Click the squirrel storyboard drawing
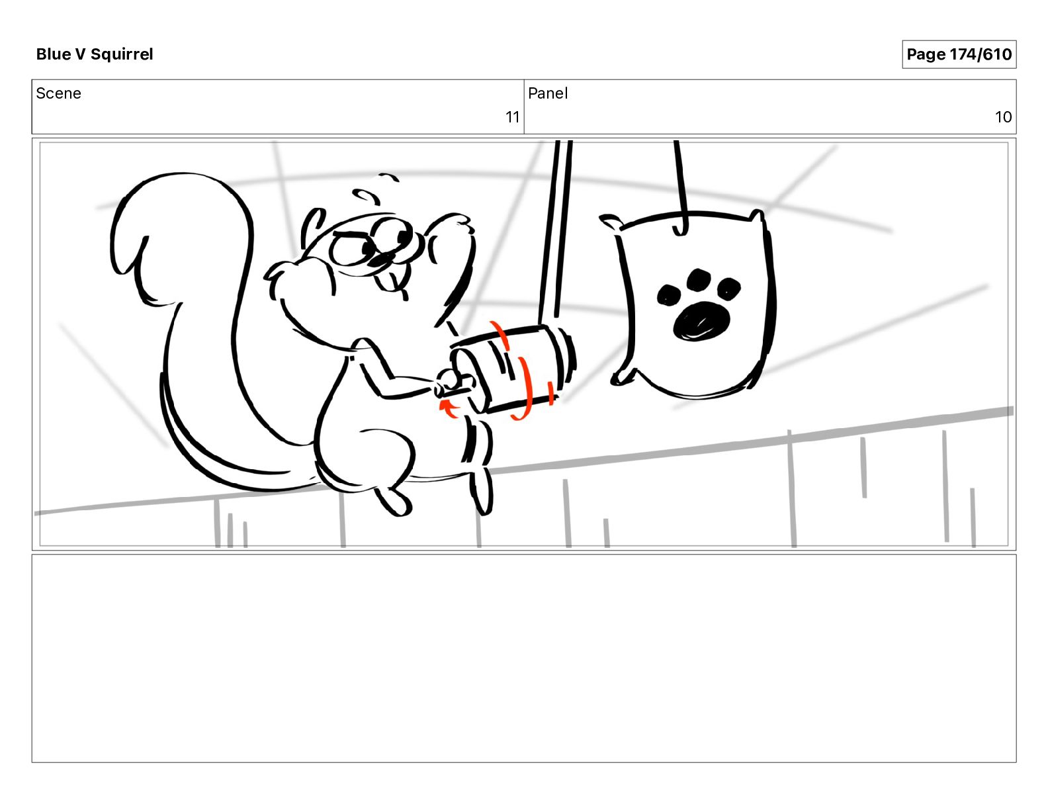The image size is (1048, 810). point(524,344)
